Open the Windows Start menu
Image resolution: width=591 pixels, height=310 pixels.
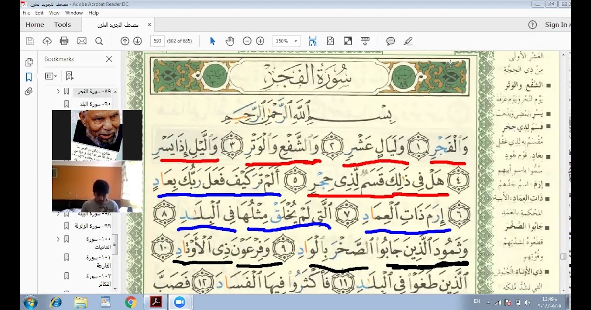tap(31, 302)
